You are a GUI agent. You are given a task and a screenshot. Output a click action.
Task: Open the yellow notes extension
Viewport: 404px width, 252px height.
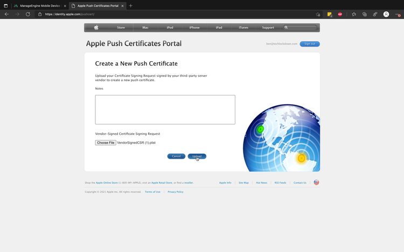(329, 15)
